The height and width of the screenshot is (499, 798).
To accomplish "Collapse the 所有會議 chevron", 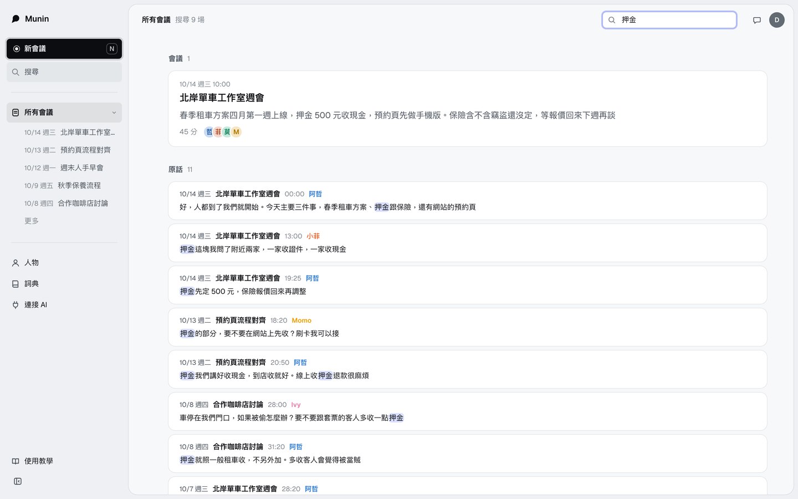I will 114,113.
